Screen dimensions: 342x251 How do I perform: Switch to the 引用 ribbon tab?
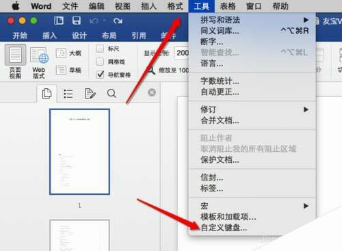[139, 36]
